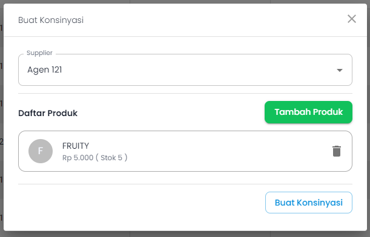This screenshot has height=237, width=370.
Task: Select the Agen 121 supplier text
Action: 45,70
